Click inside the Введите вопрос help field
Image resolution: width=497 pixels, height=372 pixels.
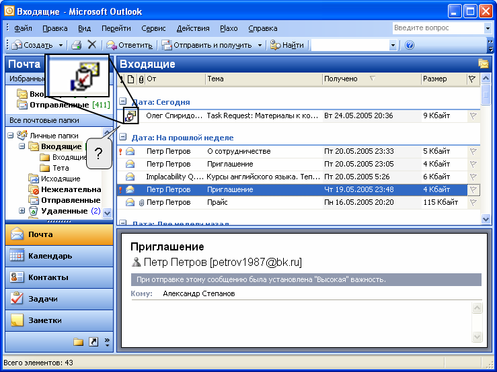click(438, 28)
